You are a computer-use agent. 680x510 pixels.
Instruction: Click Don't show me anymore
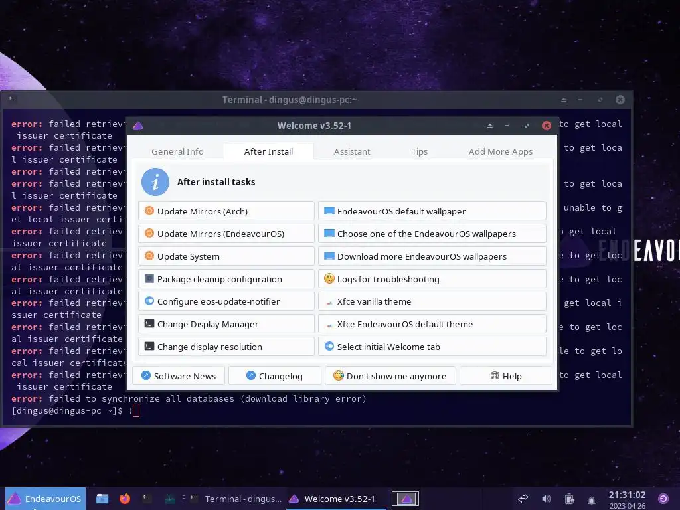(x=390, y=376)
